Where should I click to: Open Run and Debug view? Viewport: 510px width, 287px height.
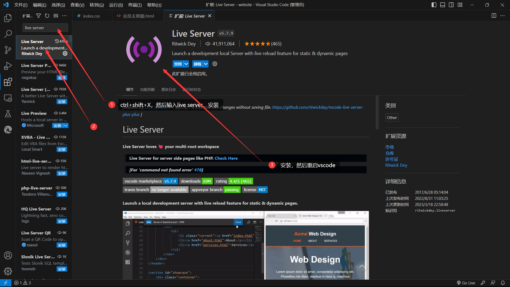coord(8,66)
